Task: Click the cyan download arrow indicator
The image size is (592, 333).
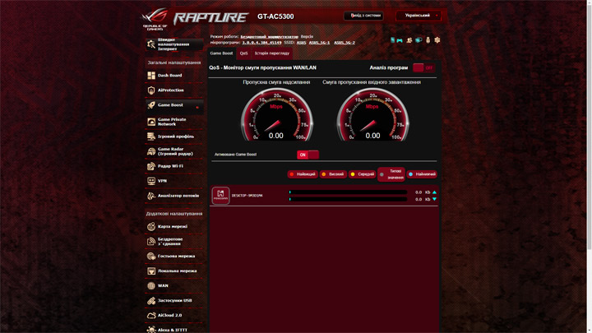Action: (434, 199)
